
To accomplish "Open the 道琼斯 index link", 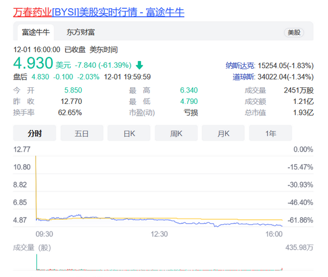I will click(244, 77).
